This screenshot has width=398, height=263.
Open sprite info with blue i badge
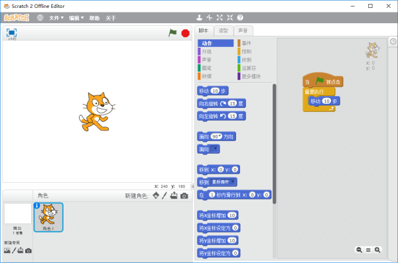coord(36,205)
